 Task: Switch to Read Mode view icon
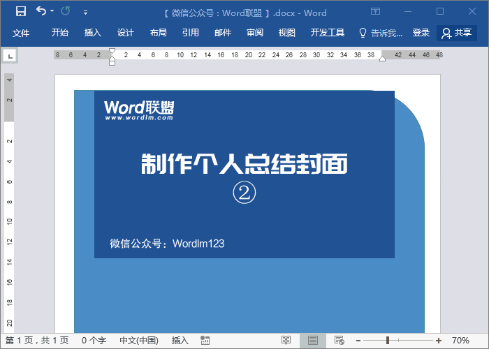tap(286, 341)
